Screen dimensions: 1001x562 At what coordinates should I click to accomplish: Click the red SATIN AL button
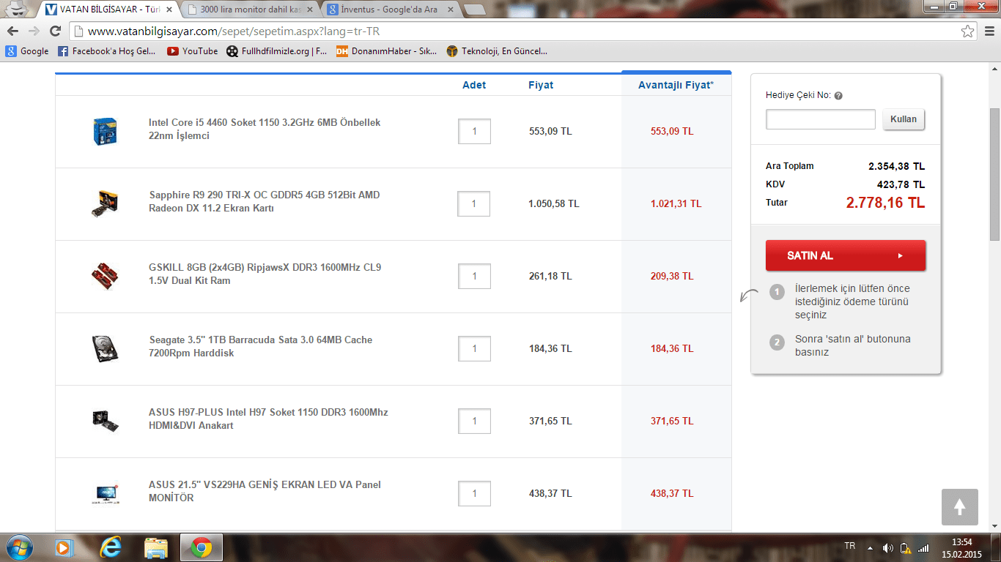point(846,255)
